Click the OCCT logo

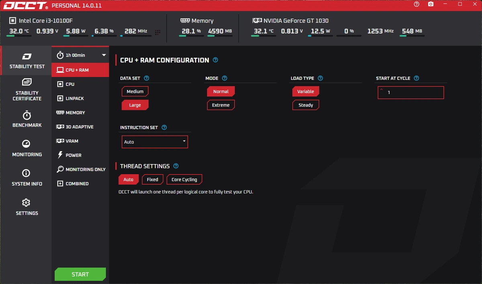pyautogui.click(x=26, y=6)
